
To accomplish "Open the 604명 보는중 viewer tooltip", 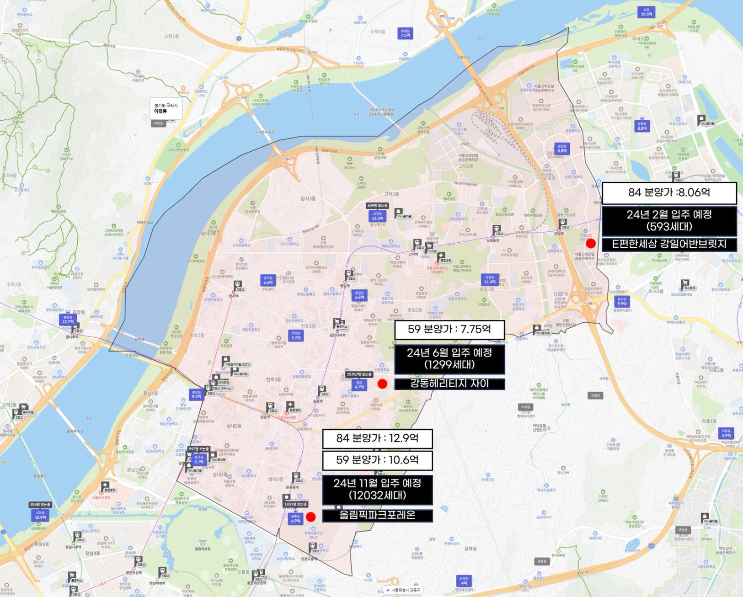I will (x=378, y=206).
